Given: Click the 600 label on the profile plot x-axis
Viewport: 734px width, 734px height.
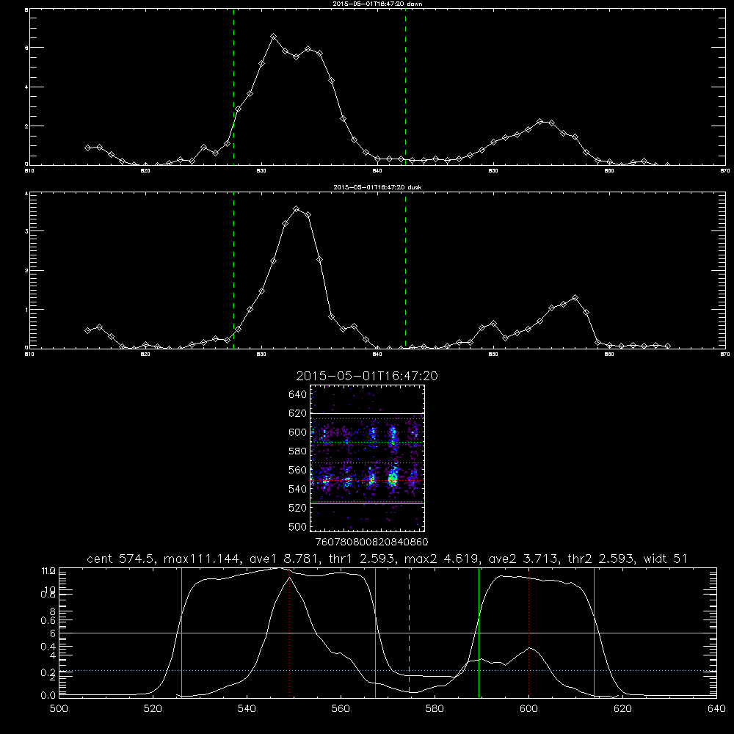Looking at the screenshot, I should click(x=529, y=709).
